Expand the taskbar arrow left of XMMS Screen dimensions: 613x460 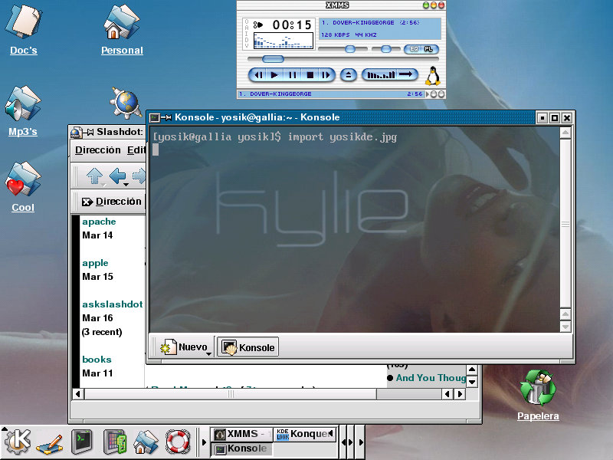tap(204, 442)
